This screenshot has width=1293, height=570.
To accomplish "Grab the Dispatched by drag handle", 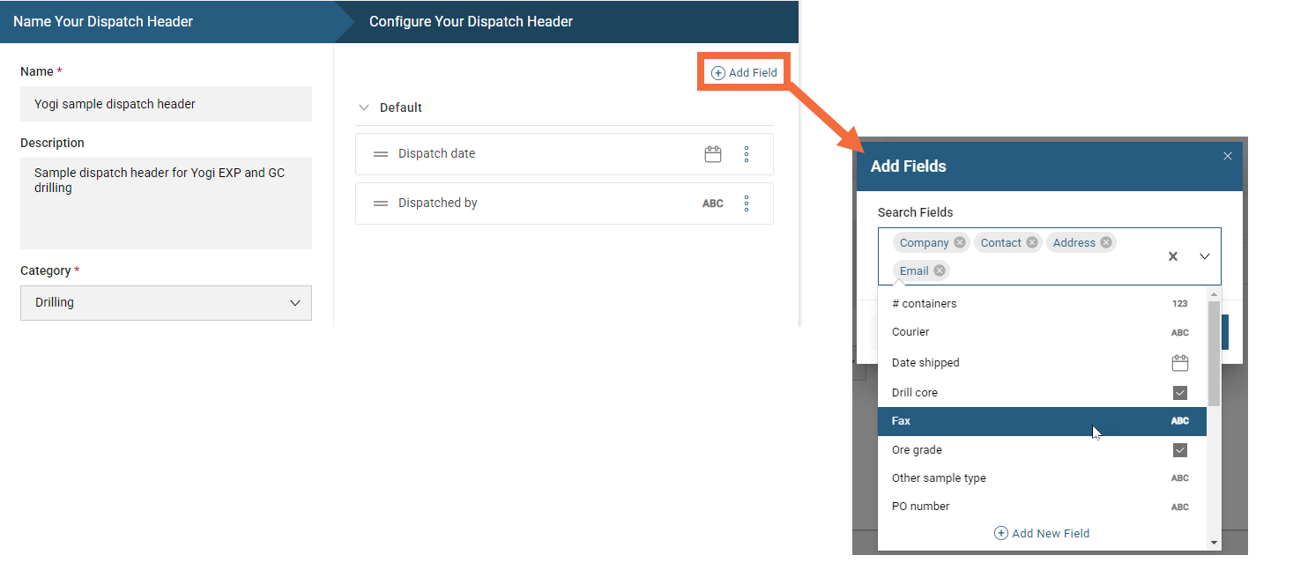I will coord(381,204).
